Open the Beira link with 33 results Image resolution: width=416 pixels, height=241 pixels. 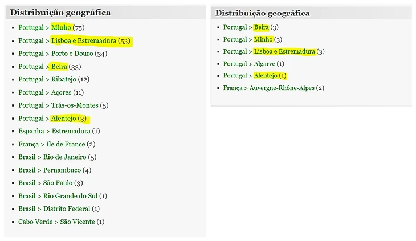click(59, 67)
